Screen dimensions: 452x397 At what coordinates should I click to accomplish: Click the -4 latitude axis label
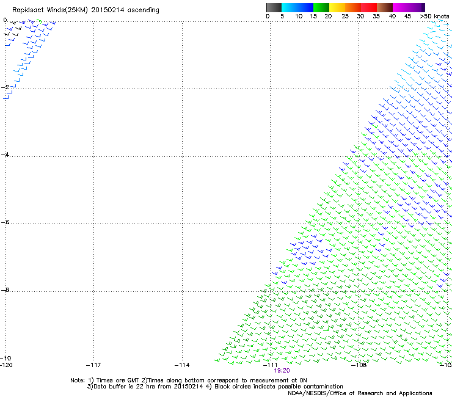(5, 155)
